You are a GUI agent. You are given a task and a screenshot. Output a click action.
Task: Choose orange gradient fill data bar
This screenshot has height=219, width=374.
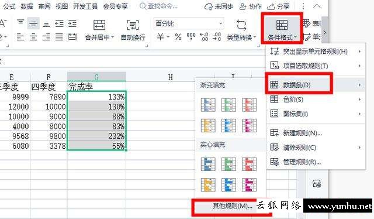tap(208, 125)
